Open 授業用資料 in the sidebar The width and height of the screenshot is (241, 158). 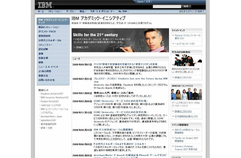pyautogui.click(x=44, y=36)
